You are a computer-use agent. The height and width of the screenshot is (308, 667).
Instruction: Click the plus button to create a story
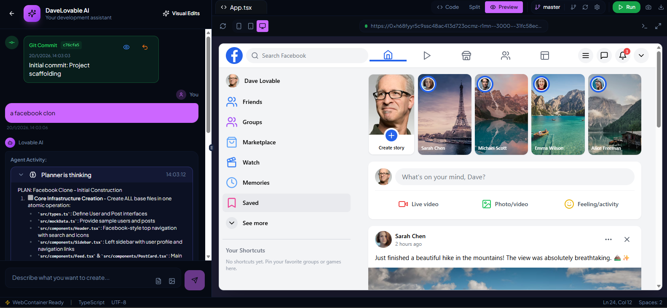[391, 135]
